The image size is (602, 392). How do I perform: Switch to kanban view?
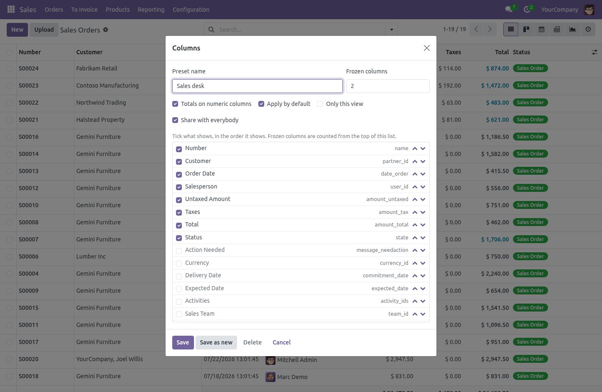(x=526, y=29)
